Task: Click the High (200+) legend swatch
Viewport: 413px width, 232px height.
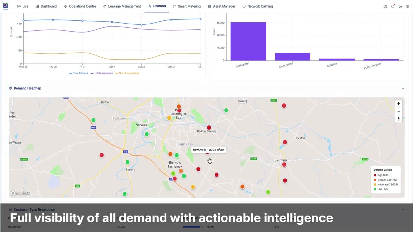Action: pyautogui.click(x=375, y=175)
